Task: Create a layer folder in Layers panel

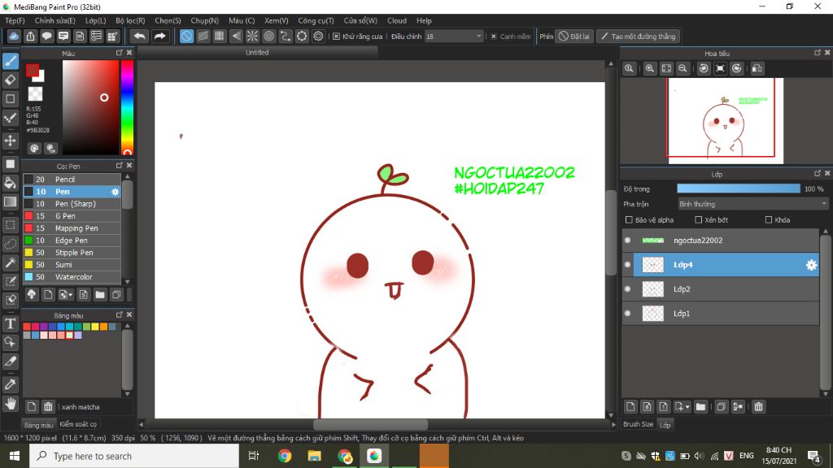Action: (700, 407)
